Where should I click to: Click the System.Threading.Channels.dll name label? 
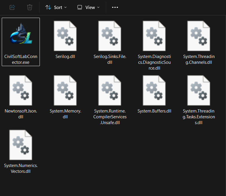coord(199,59)
